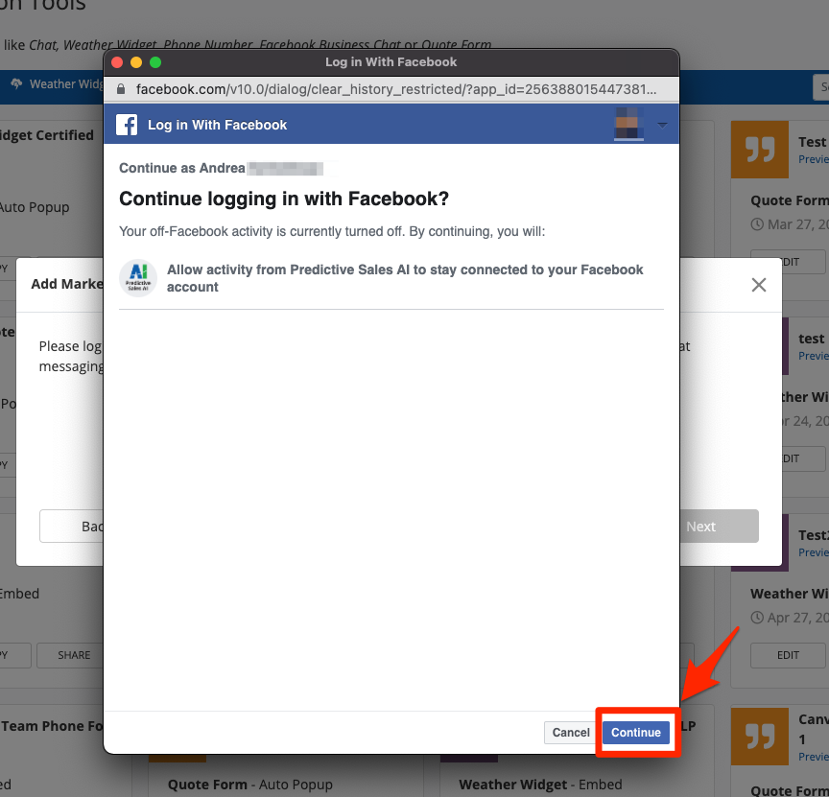
Task: Click the orange quote icon beside Canv tool
Action: [x=759, y=736]
